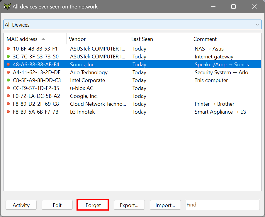The height and width of the screenshot is (217, 265).
Task: Click Today in the Google, Inc. row
Action: 139,96
